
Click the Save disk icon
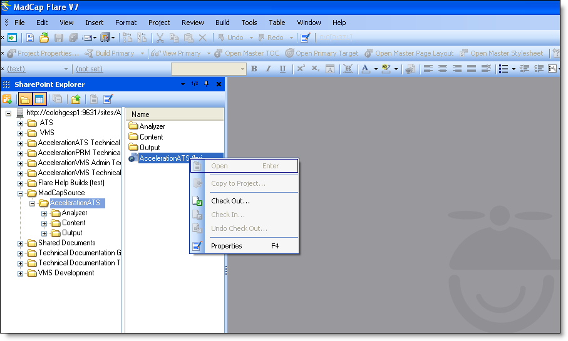[59, 38]
